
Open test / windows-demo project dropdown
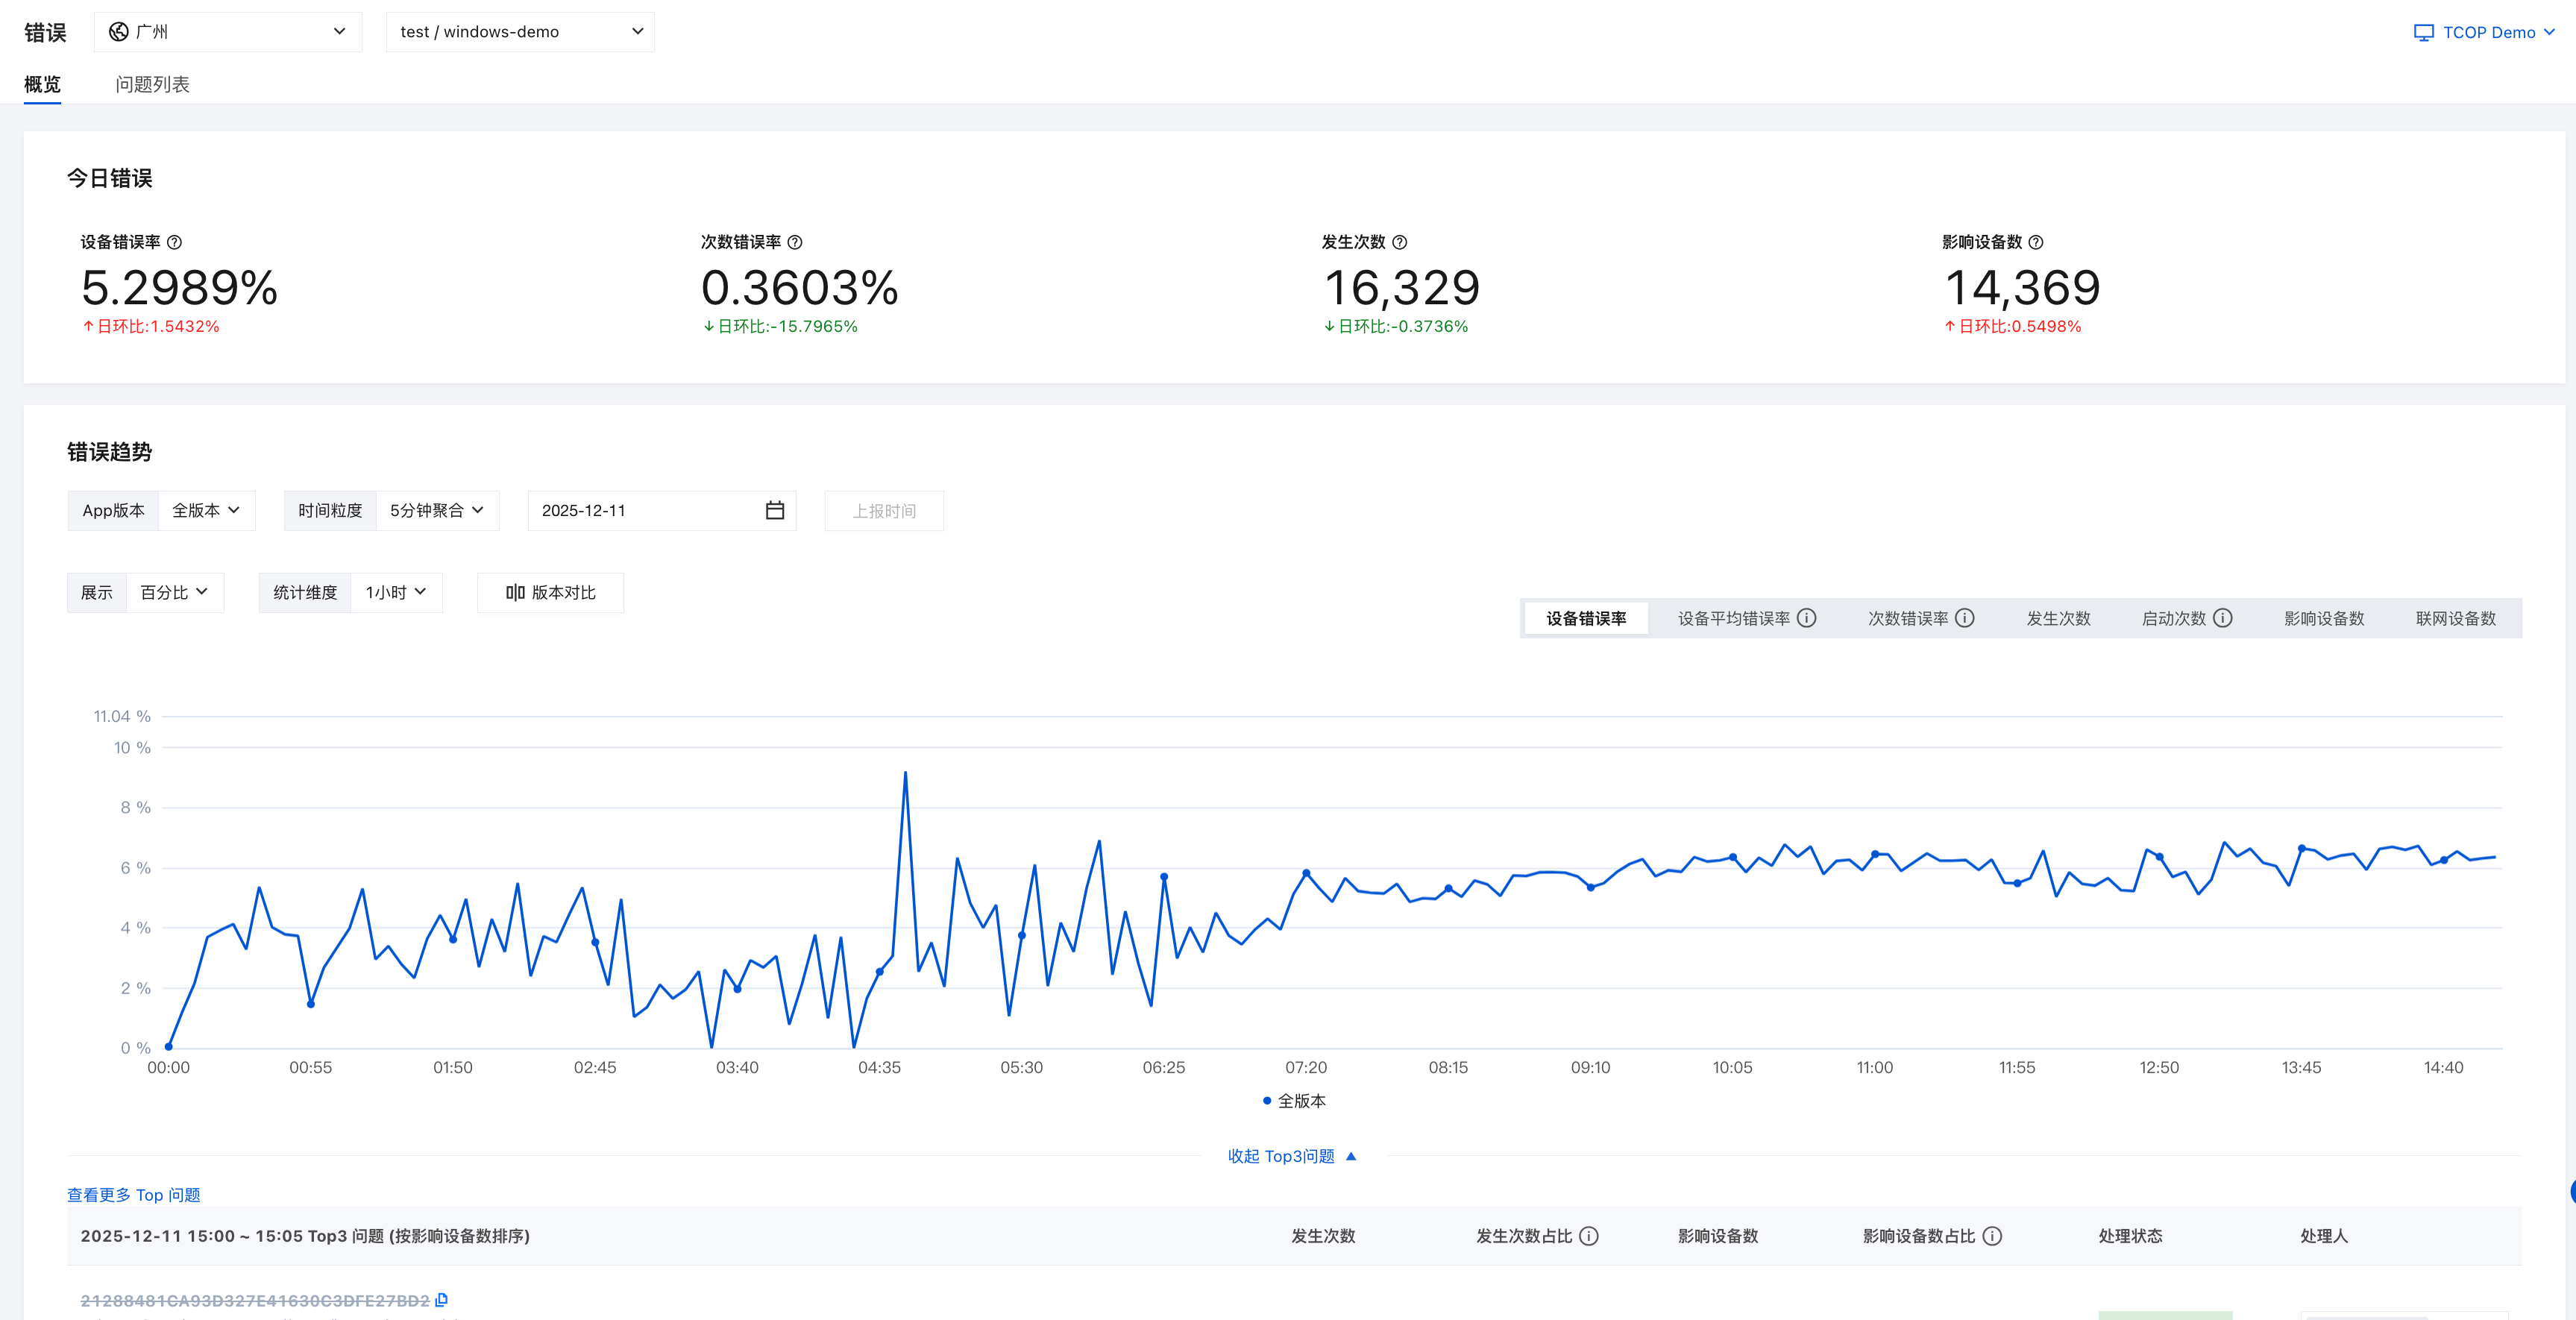(x=520, y=32)
